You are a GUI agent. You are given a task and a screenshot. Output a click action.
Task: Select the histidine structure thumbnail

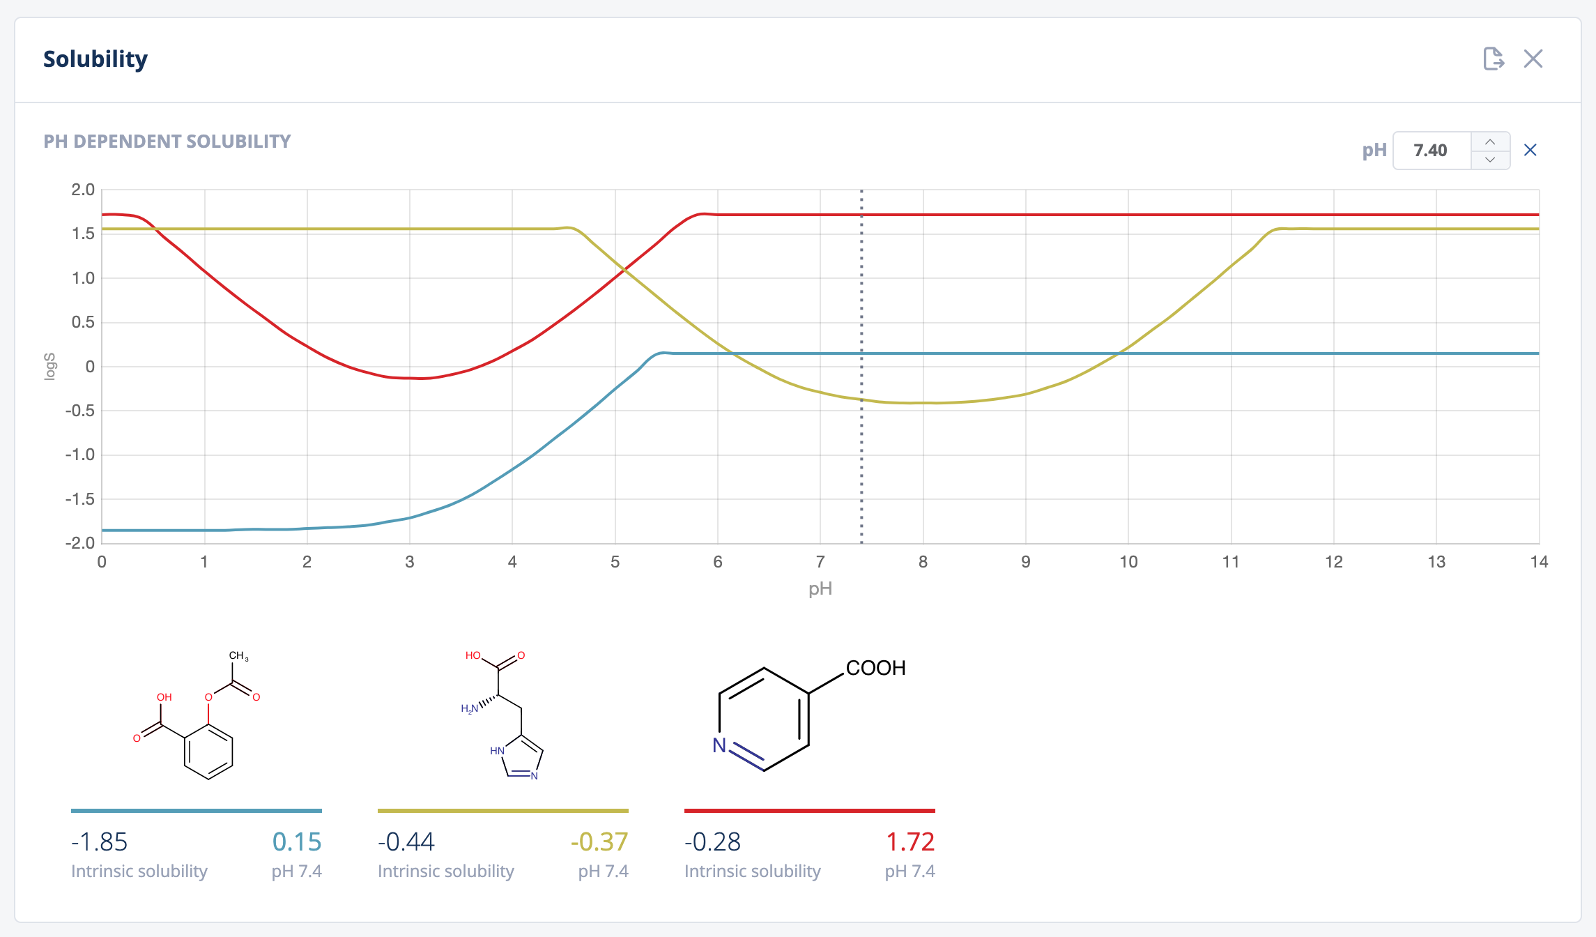pos(503,715)
